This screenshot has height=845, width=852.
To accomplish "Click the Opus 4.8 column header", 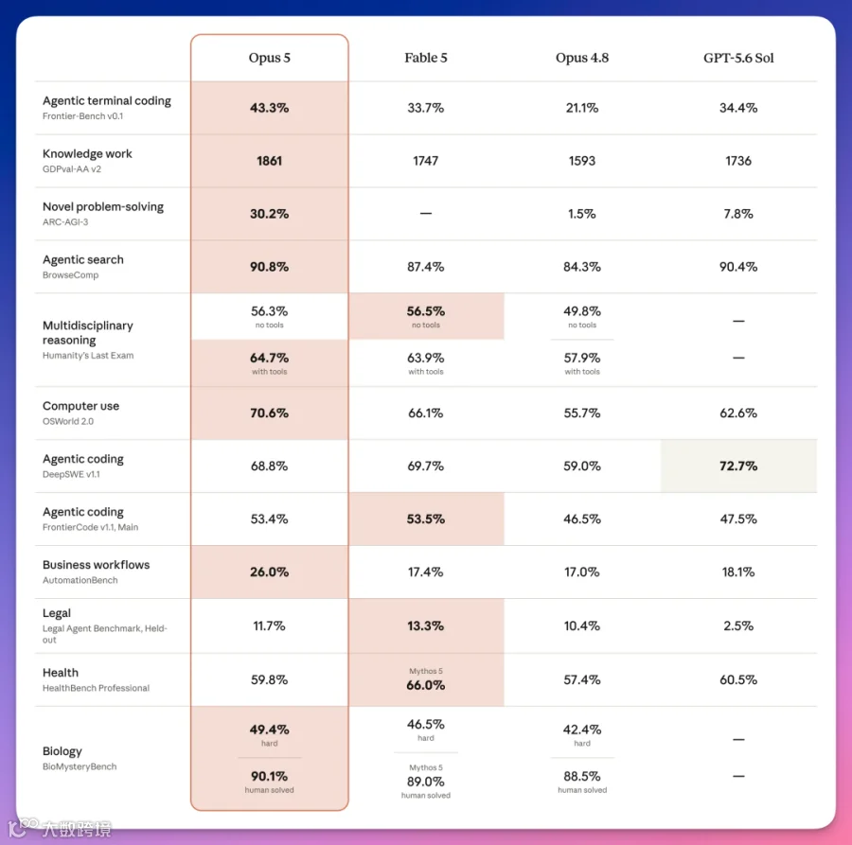I will point(582,58).
